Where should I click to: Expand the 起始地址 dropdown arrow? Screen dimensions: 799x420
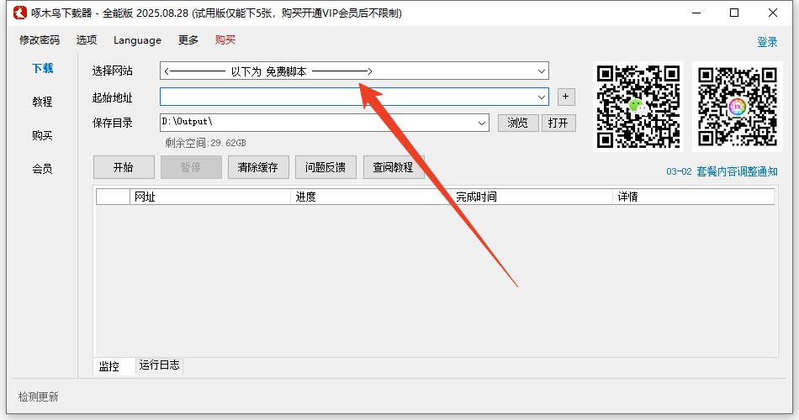pos(541,97)
